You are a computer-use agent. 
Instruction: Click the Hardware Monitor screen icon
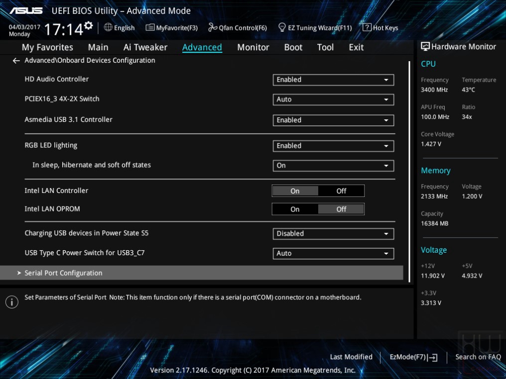point(425,47)
